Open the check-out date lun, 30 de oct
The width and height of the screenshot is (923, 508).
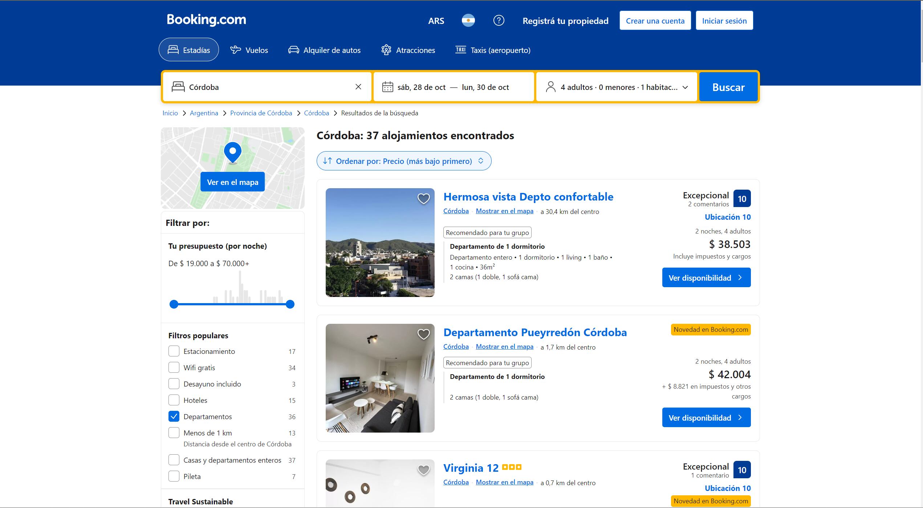(485, 87)
